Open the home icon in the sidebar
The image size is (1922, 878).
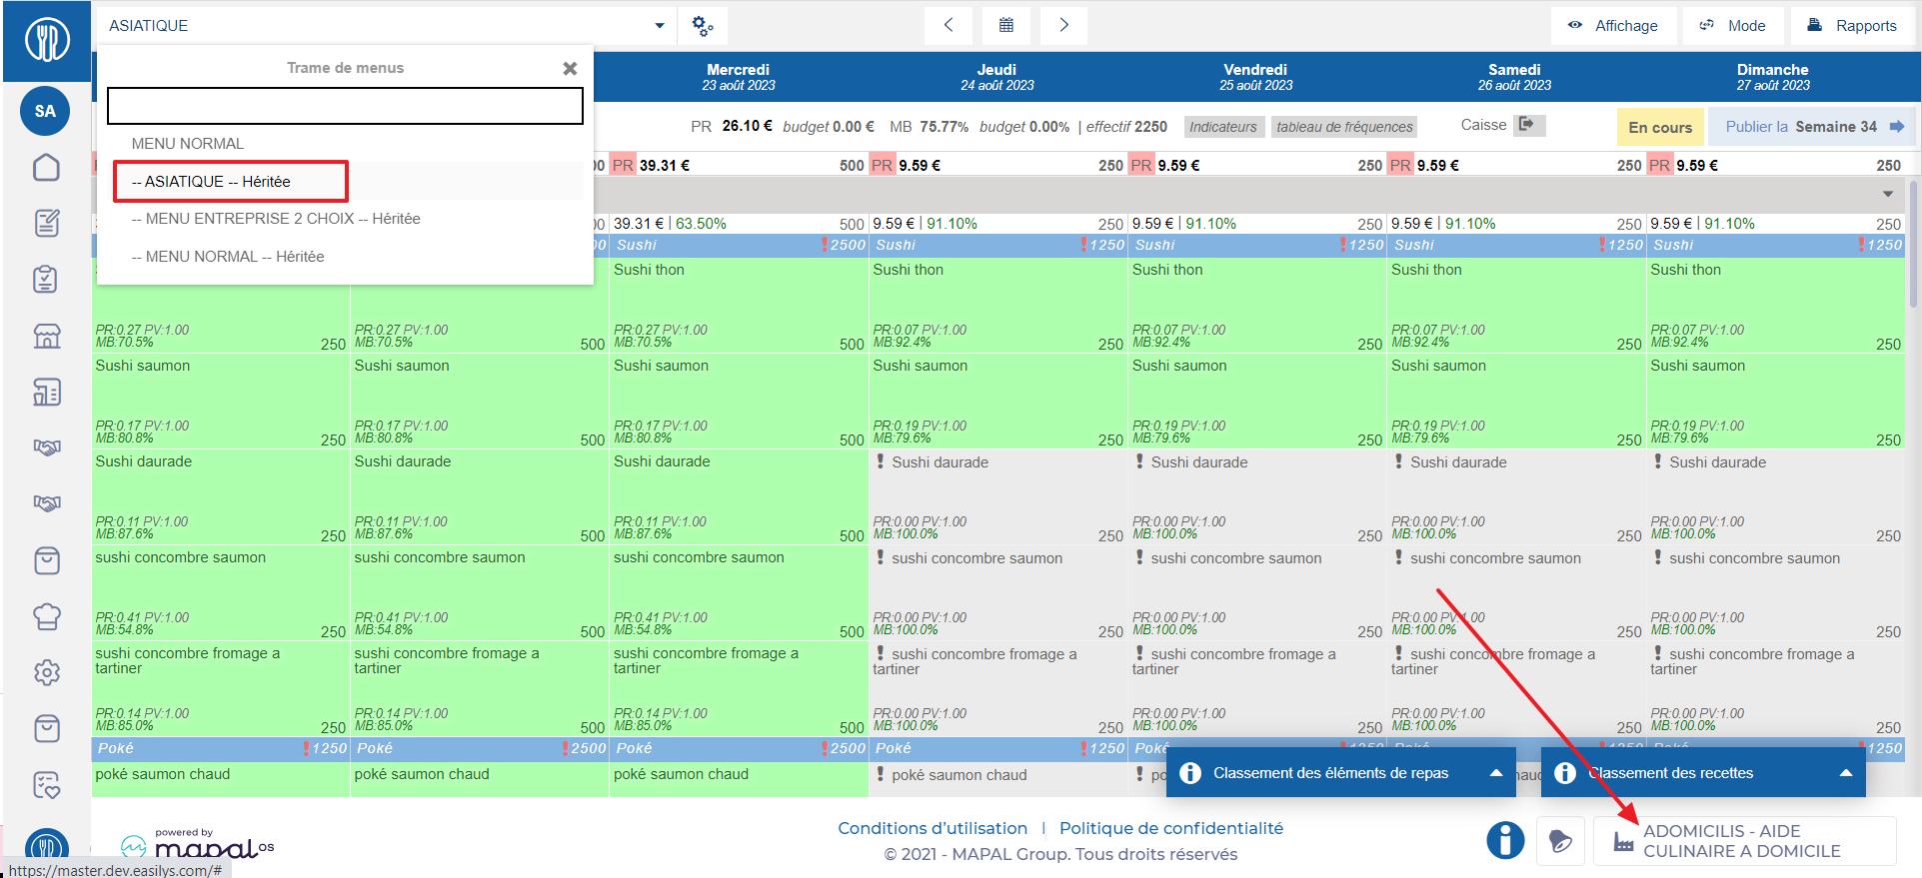click(47, 167)
